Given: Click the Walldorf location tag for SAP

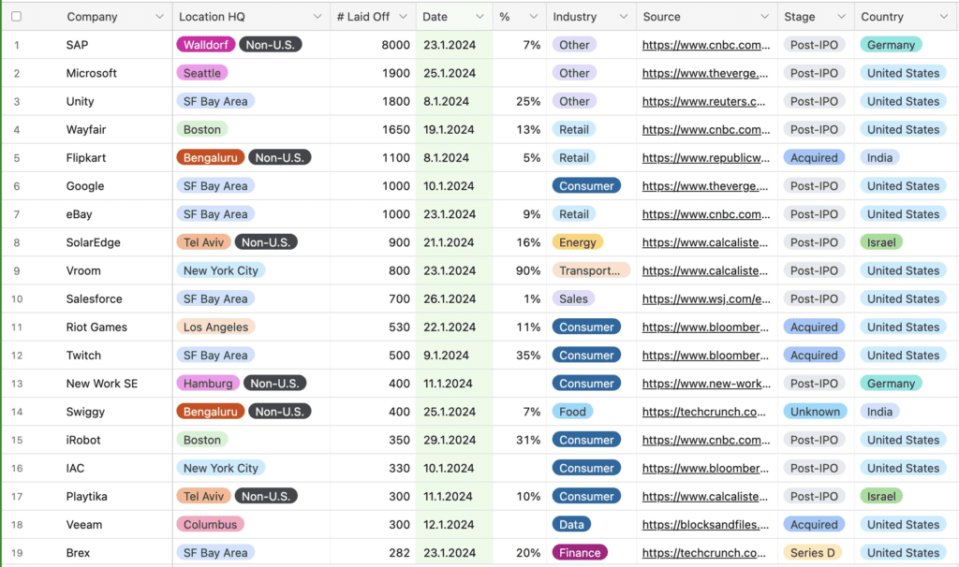Looking at the screenshot, I should (x=206, y=45).
